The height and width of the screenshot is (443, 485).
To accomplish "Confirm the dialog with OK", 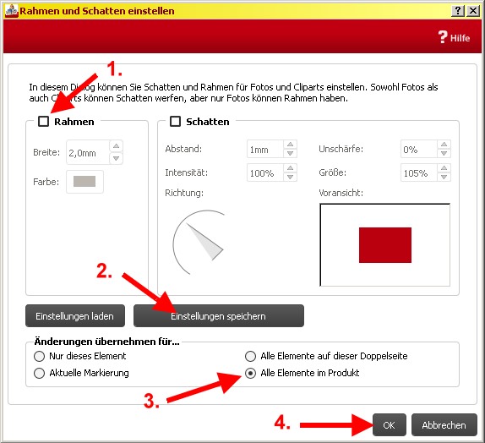I will tap(390, 425).
